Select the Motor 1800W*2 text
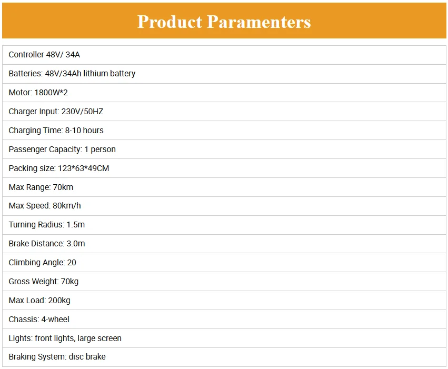448x369 pixels. pos(38,93)
